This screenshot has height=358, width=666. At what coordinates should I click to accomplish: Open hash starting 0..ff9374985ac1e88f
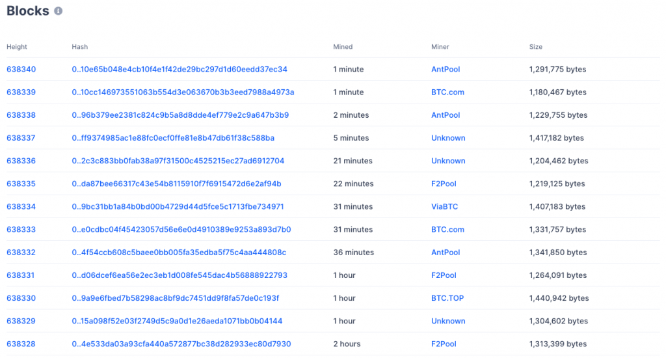(x=173, y=138)
